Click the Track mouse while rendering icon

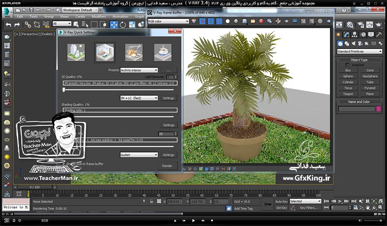(x=278, y=21)
